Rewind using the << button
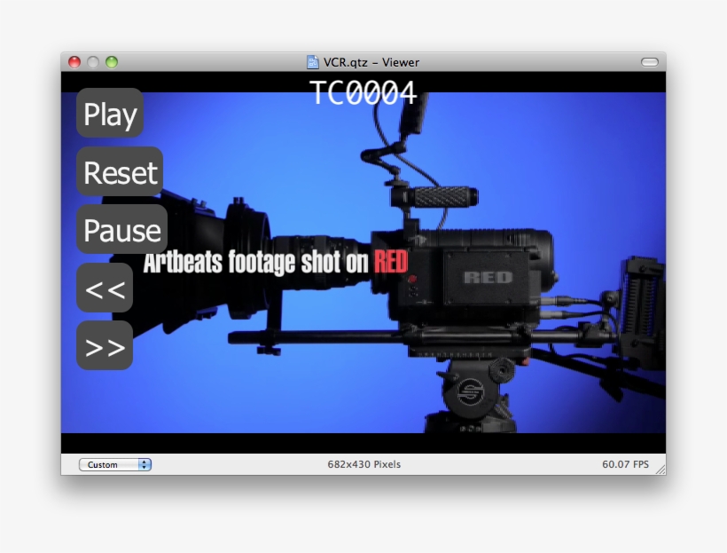Viewport: 727px width, 553px height. click(x=105, y=288)
